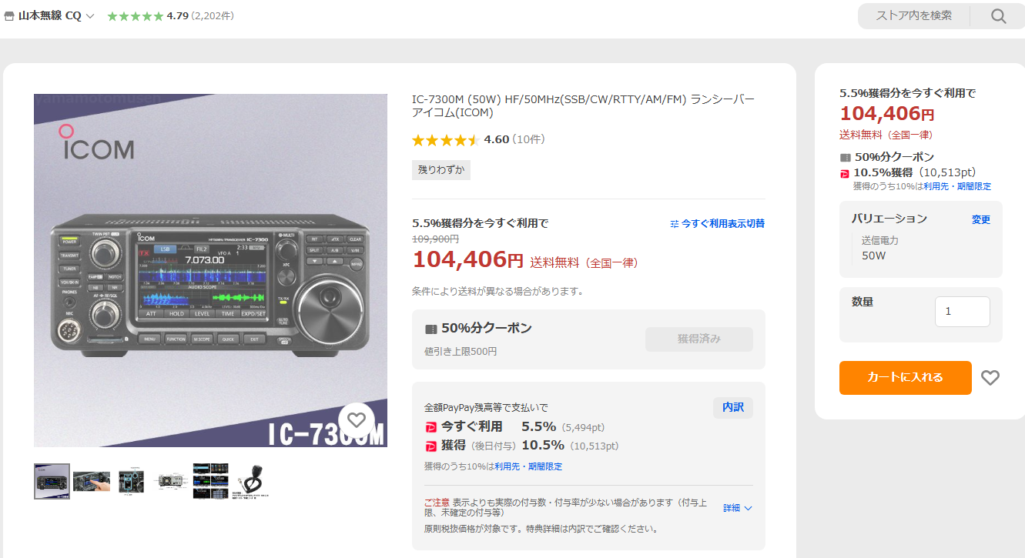Select the hand-touching-screen thumbnail image

[92, 481]
